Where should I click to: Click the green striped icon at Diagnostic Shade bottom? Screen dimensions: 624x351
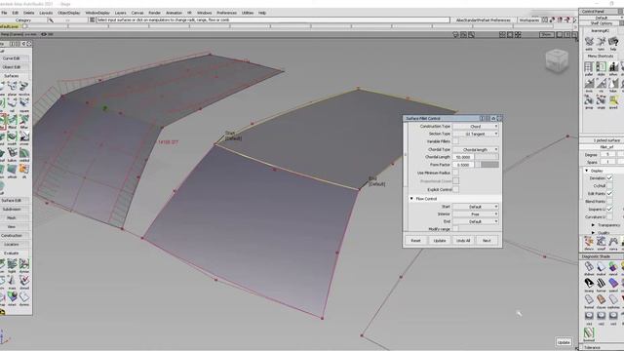pyautogui.click(x=589, y=332)
